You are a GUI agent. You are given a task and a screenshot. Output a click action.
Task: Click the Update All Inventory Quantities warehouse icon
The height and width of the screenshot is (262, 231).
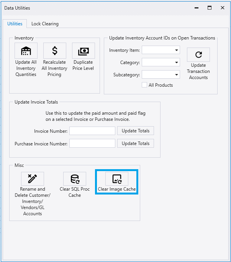point(26,51)
